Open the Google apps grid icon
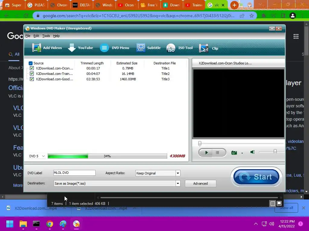309x231 pixels. (x=296, y=36)
